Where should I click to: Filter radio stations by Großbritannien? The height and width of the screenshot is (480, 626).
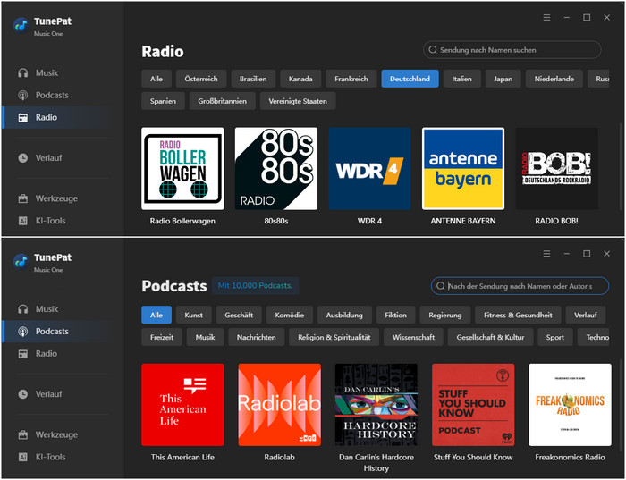(x=223, y=101)
